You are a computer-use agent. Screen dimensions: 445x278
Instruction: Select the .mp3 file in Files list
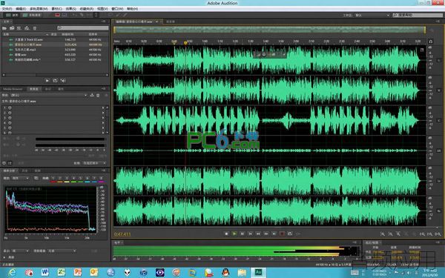pos(56,50)
